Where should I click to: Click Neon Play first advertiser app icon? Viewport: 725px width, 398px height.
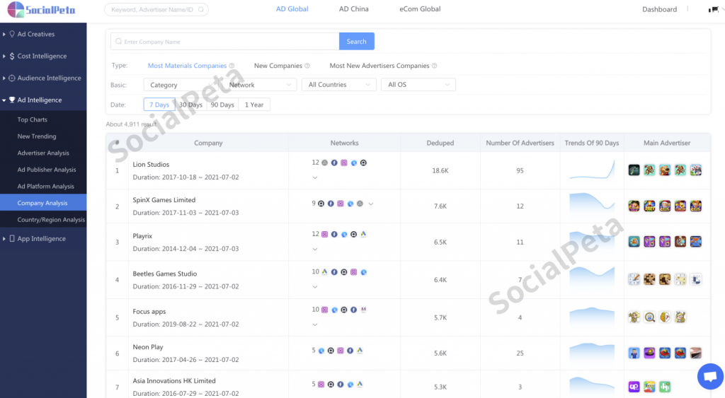click(x=634, y=353)
